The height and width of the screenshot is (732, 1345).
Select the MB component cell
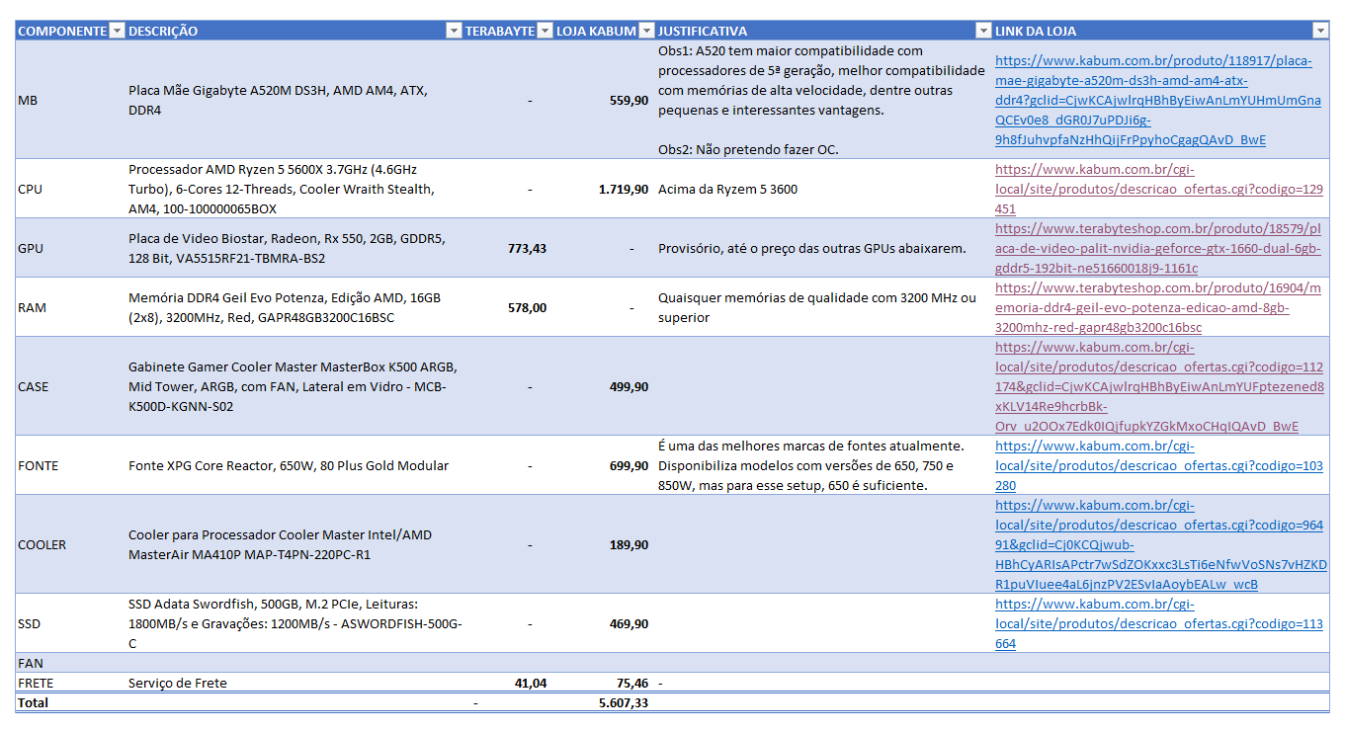click(71, 100)
